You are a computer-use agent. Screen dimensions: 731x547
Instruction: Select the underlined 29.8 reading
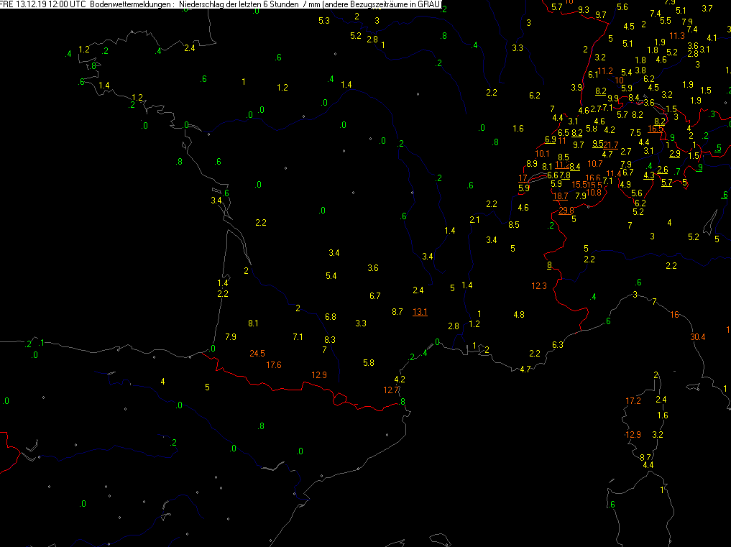point(566,210)
